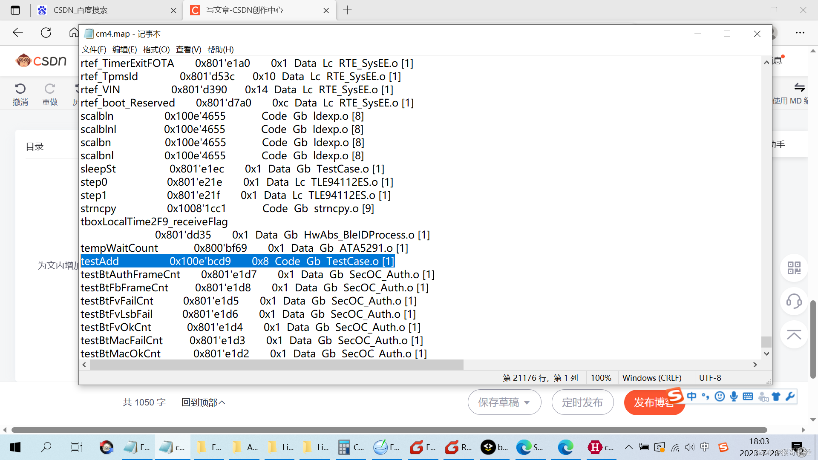Open customer service headset icon
The width and height of the screenshot is (818, 460).
[794, 301]
